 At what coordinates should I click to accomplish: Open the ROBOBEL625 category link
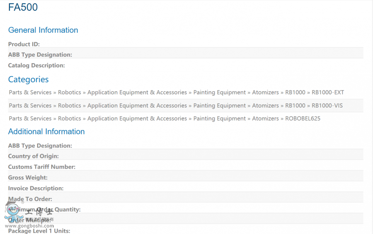point(303,119)
